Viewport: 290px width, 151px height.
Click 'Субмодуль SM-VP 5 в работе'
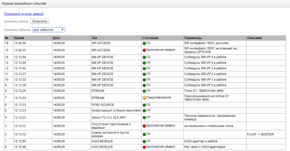(205, 57)
